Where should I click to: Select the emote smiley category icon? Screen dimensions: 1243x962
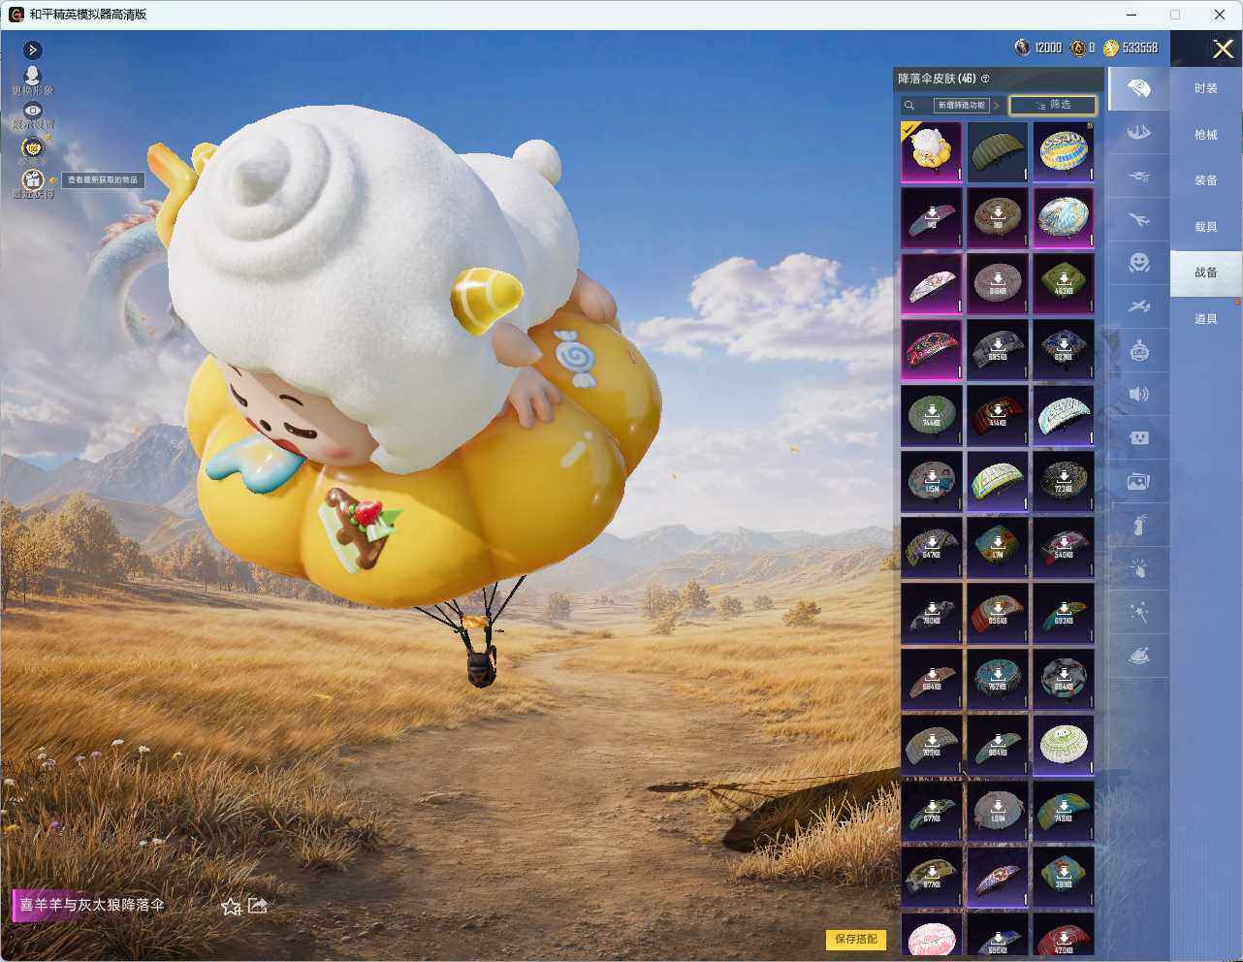pos(1138,263)
